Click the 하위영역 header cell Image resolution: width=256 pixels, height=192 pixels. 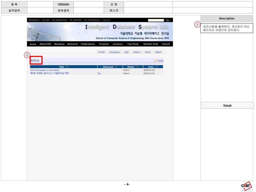point(63,10)
